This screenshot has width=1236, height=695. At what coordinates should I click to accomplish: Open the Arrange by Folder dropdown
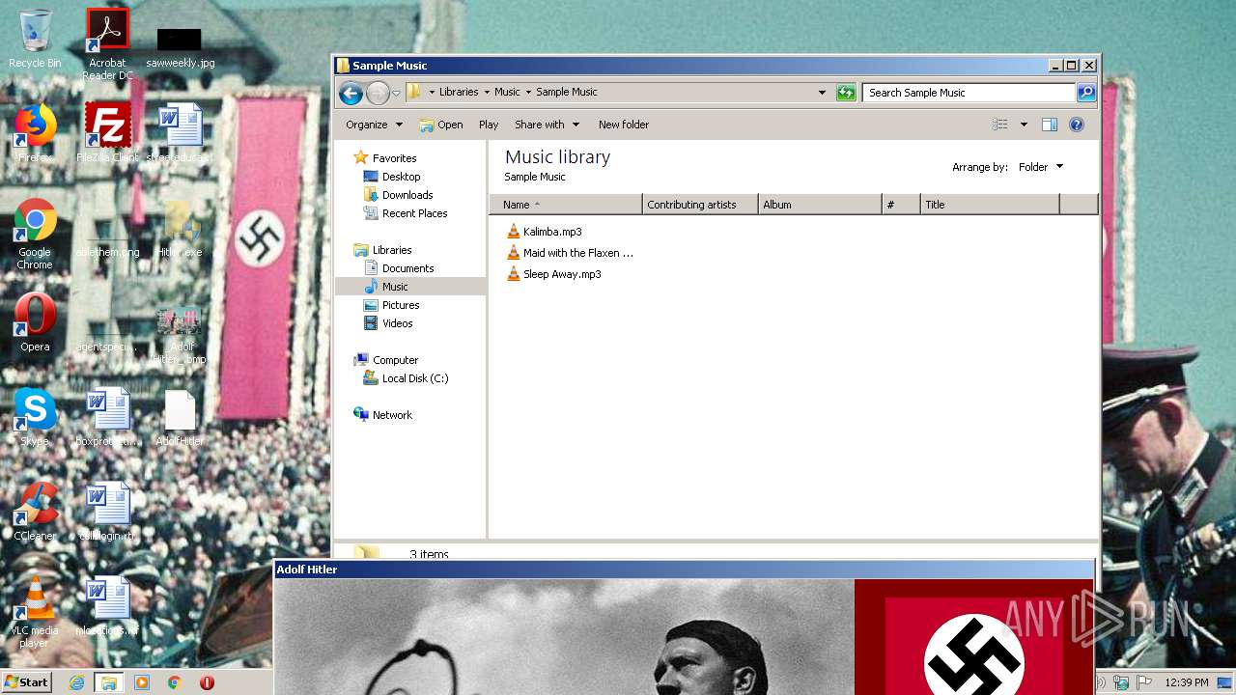coord(1041,167)
